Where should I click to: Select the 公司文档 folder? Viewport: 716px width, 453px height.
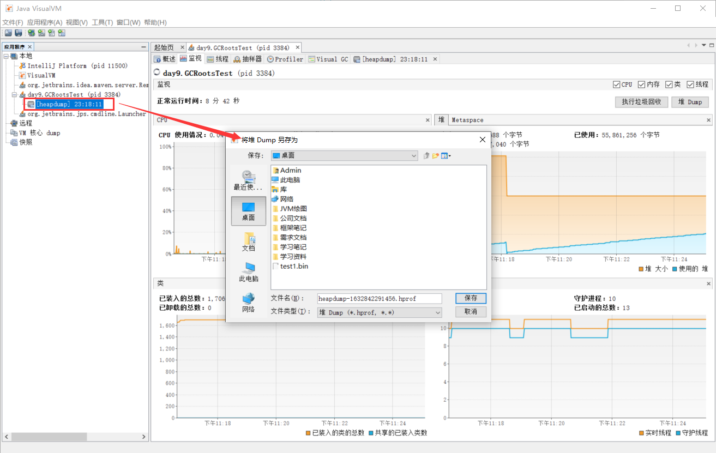[289, 218]
